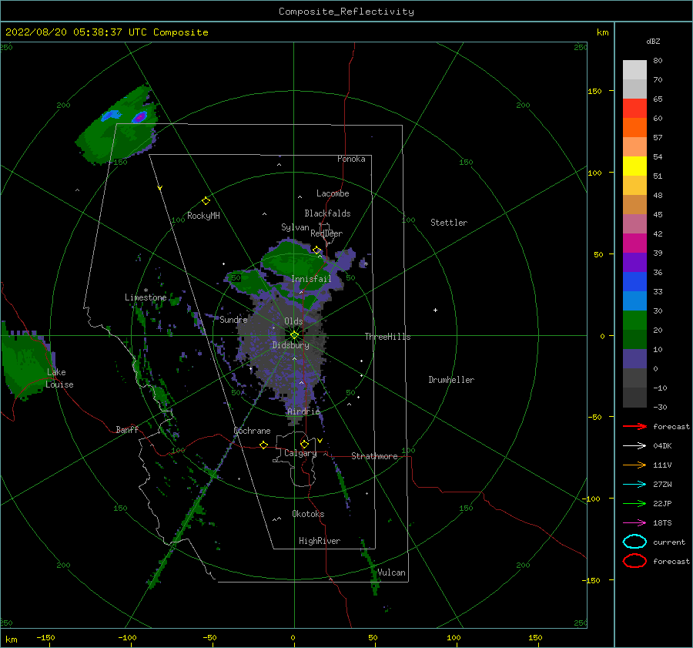Click the yellow V marker near RockyMH
This screenshot has height=648, width=693.
tap(160, 188)
